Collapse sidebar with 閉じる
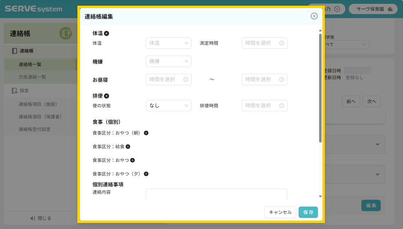Image resolution: width=403 pixels, height=229 pixels. point(41,218)
